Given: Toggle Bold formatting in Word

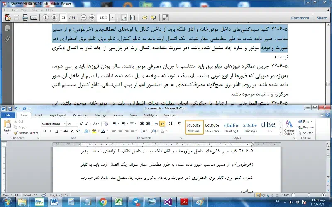Looking at the screenshot, I should pos(44,131).
